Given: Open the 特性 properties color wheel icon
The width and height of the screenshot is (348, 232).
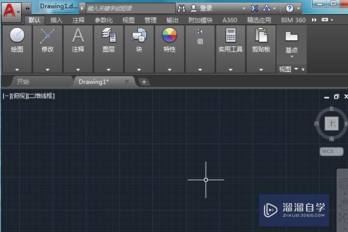Looking at the screenshot, I should 169,35.
